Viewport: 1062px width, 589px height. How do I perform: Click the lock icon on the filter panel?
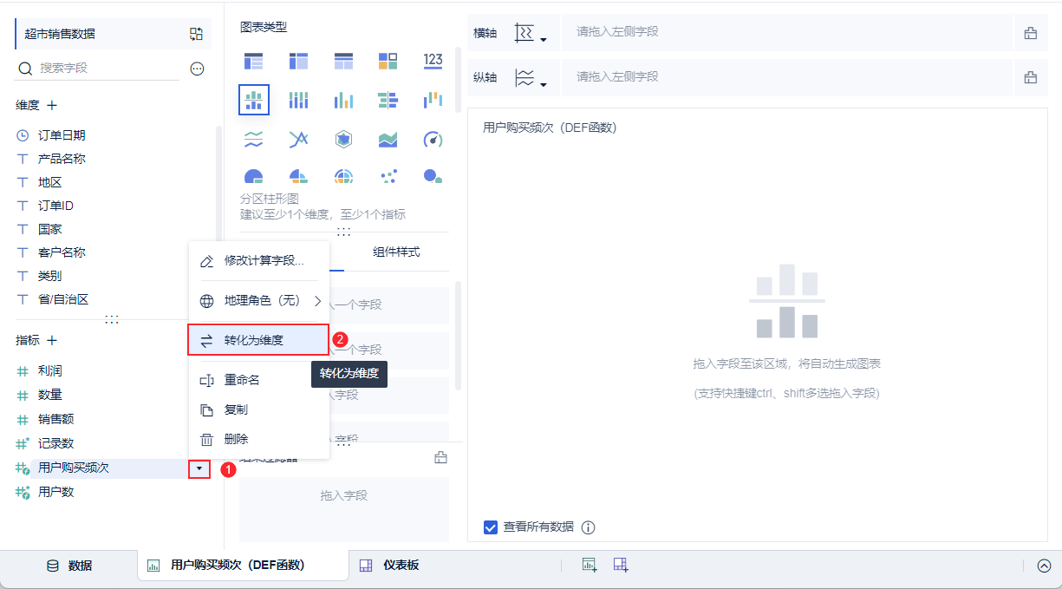pos(440,457)
